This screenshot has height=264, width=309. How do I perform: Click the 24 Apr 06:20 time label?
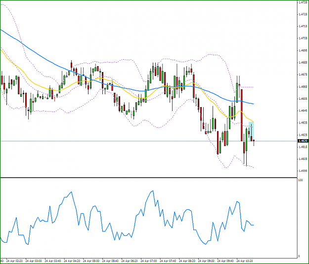(130, 261)
